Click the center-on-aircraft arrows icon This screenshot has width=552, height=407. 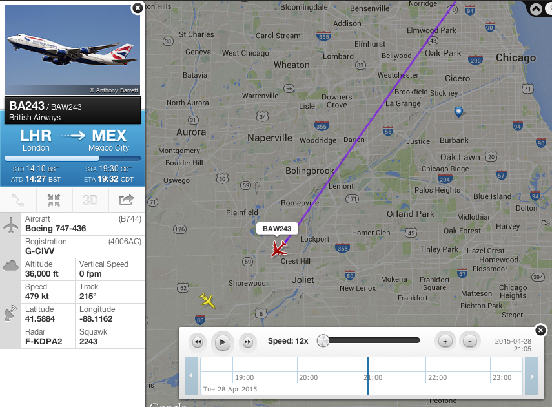pyautogui.click(x=54, y=200)
